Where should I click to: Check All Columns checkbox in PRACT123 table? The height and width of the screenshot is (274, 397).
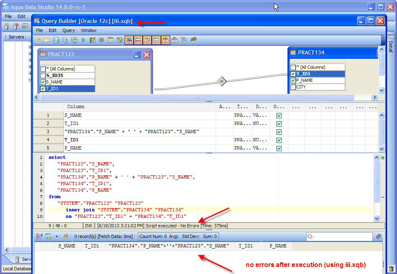pyautogui.click(x=43, y=69)
